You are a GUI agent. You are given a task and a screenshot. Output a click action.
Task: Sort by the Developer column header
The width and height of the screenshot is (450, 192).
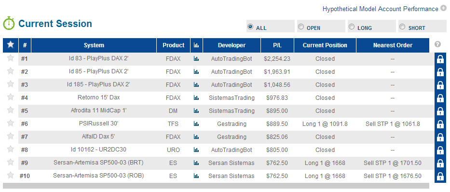pyautogui.click(x=232, y=45)
